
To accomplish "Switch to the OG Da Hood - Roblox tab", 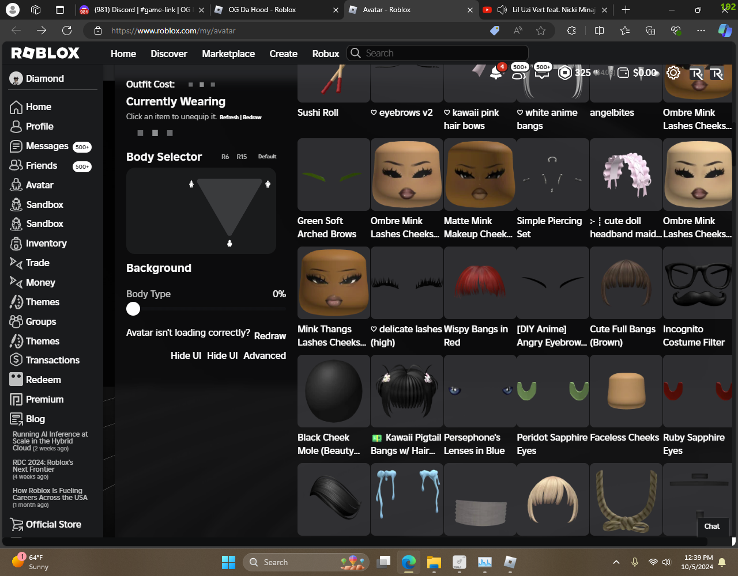I will (276, 10).
